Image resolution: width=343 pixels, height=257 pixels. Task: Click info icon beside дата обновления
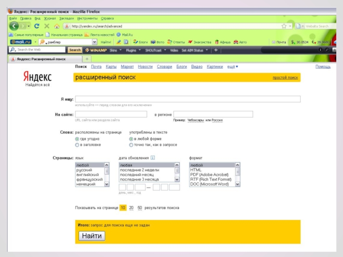coord(153,158)
